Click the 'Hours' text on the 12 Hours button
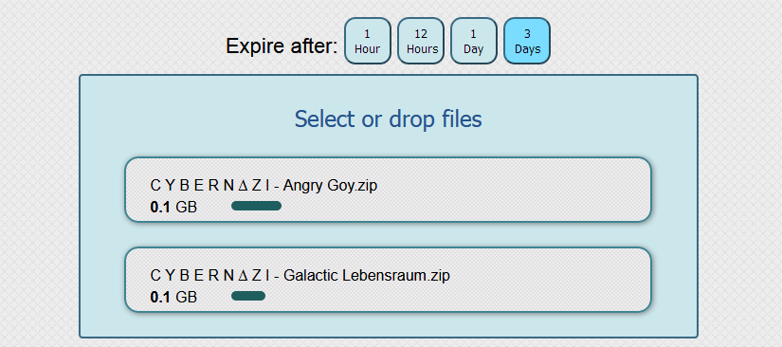This screenshot has height=347, width=782. [423, 49]
